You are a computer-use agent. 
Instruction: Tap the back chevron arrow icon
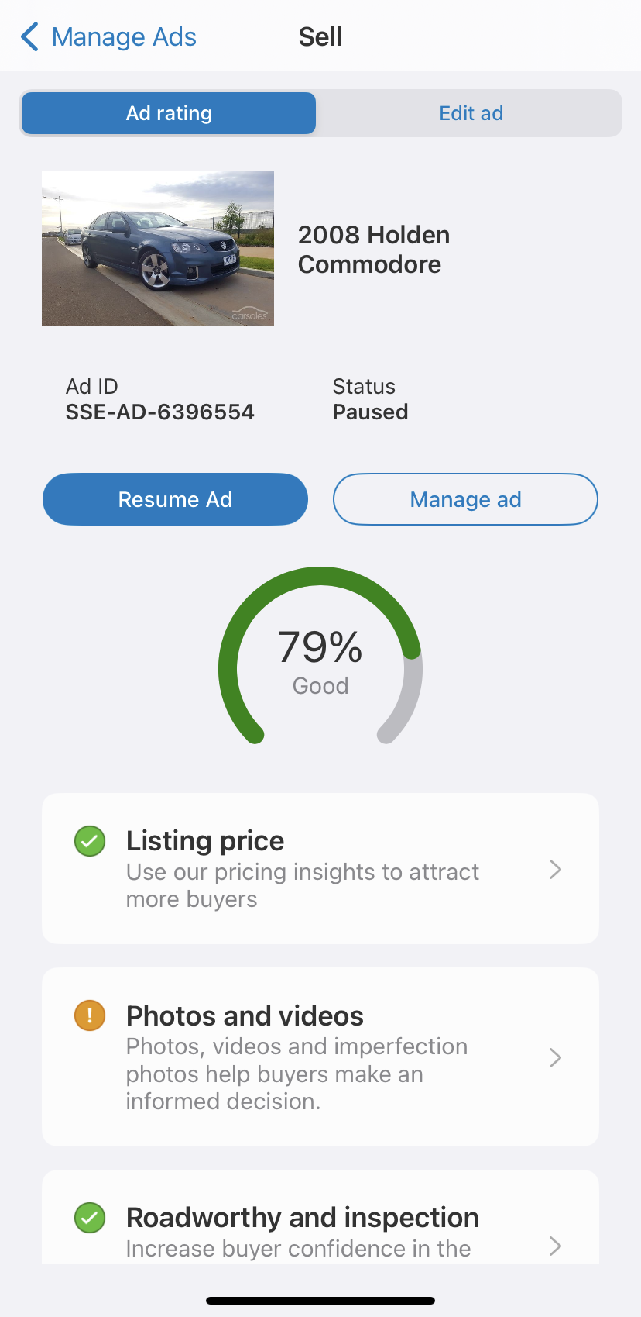click(29, 36)
